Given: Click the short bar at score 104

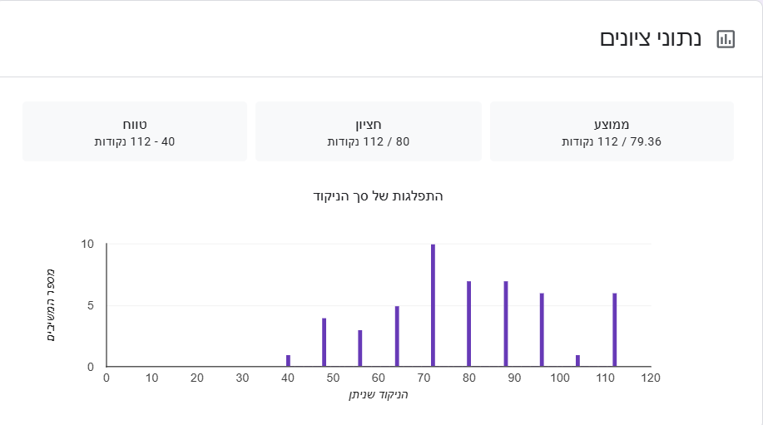Looking at the screenshot, I should pos(577,361).
